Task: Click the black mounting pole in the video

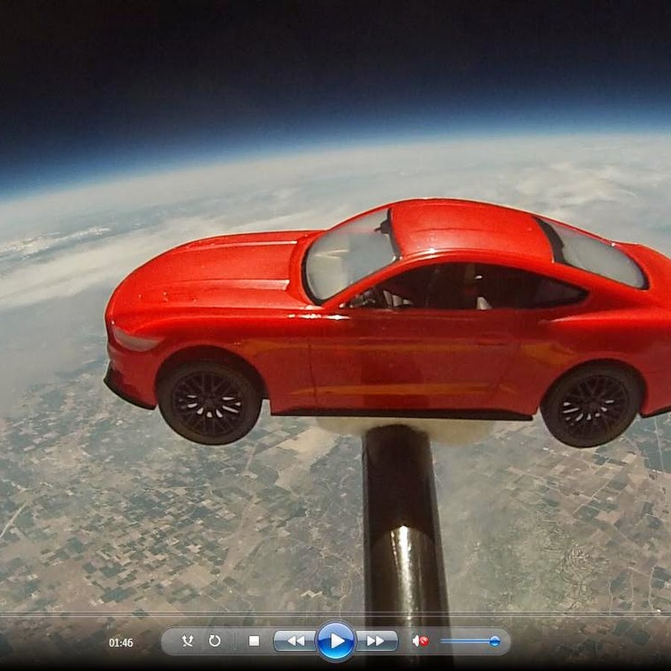Action: tap(404, 522)
